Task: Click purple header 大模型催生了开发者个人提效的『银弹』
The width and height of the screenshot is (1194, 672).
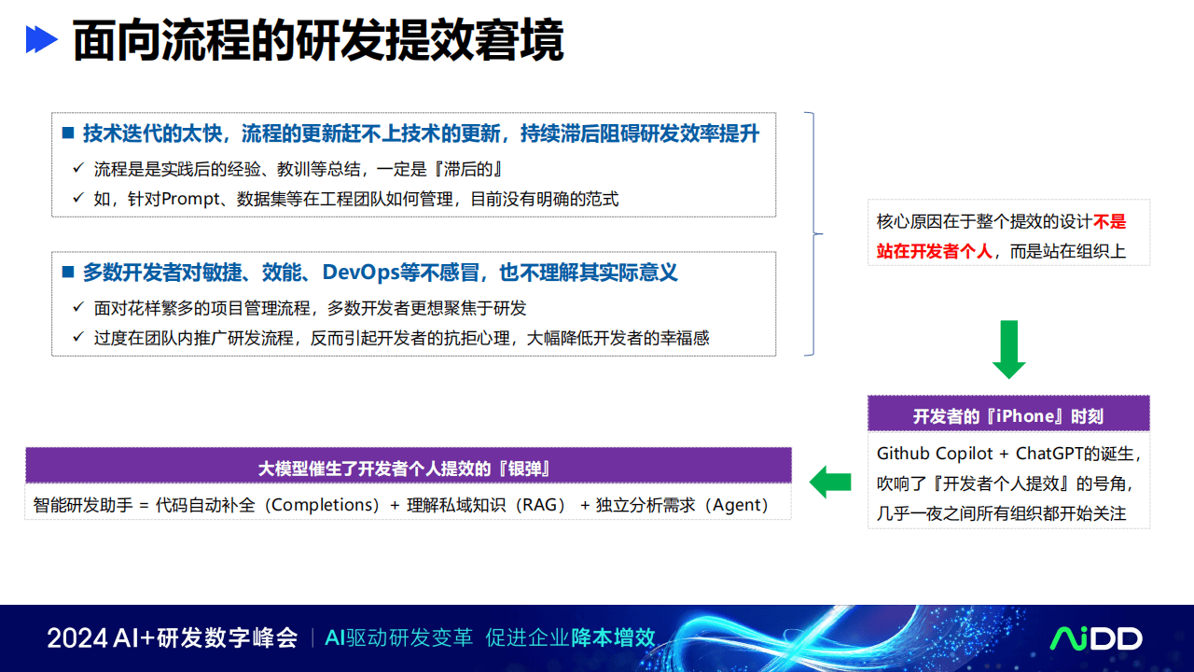Action: click(x=409, y=467)
